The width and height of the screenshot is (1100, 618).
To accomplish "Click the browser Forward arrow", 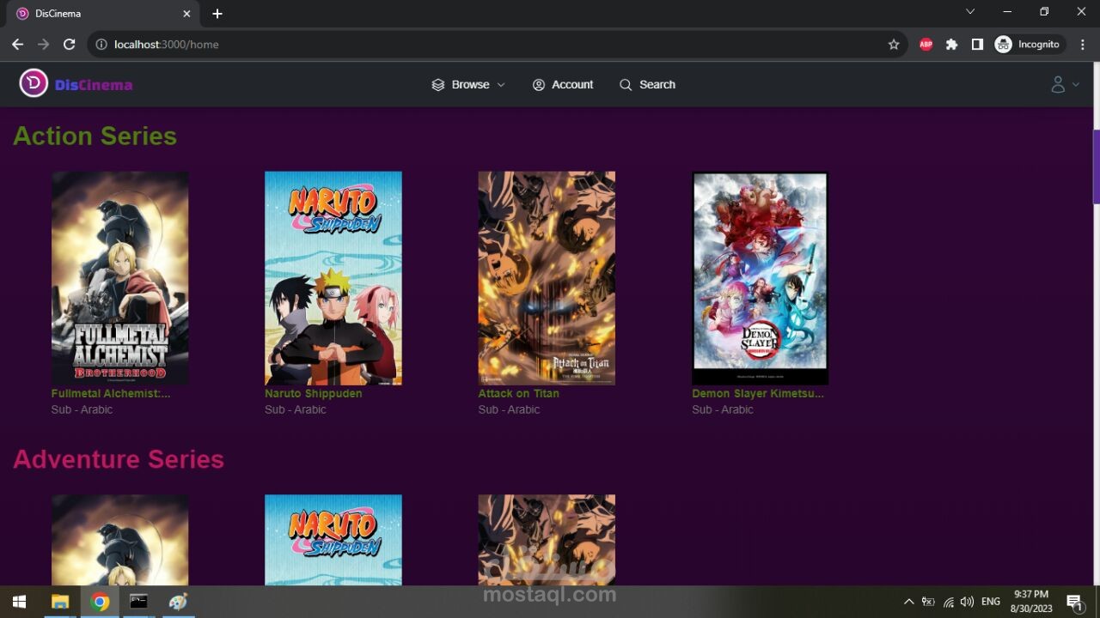I will [x=43, y=45].
